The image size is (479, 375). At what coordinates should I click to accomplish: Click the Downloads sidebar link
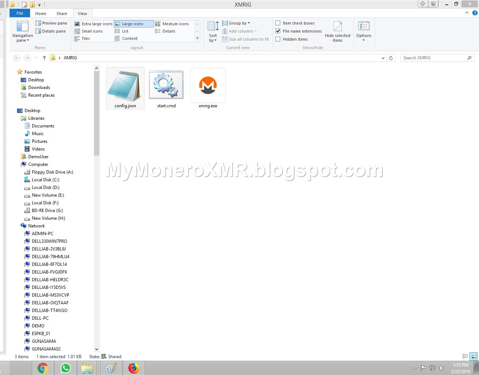[39, 87]
